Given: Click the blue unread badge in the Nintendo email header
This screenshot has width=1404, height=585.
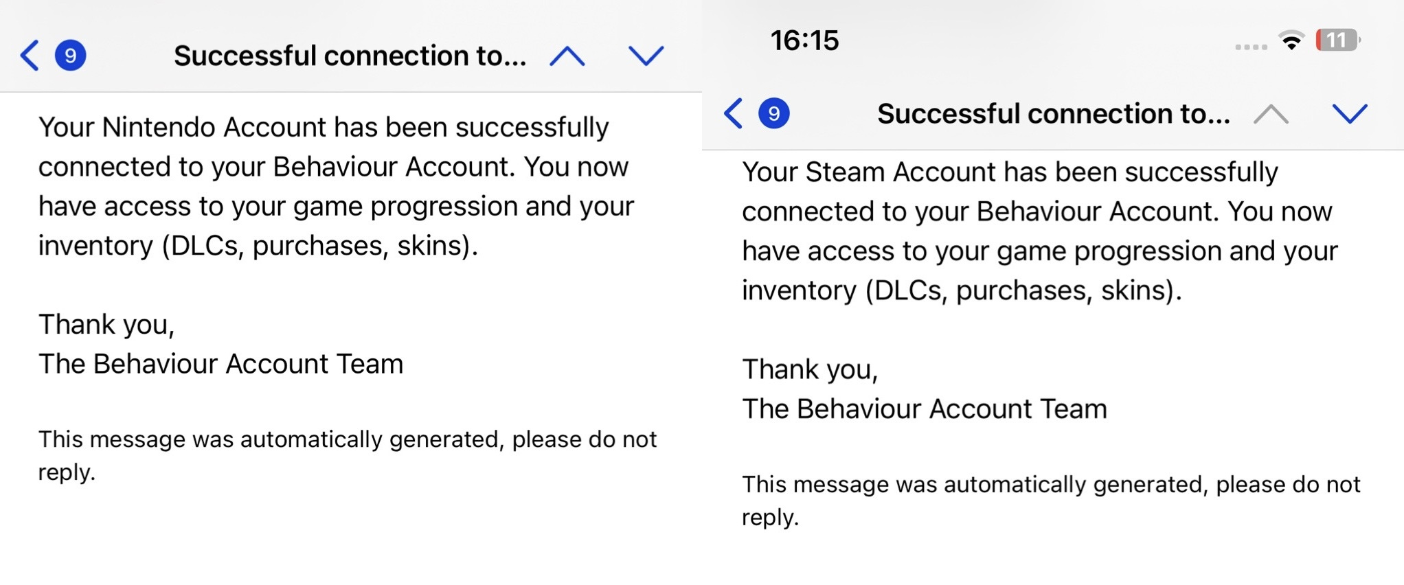Looking at the screenshot, I should pyautogui.click(x=70, y=56).
